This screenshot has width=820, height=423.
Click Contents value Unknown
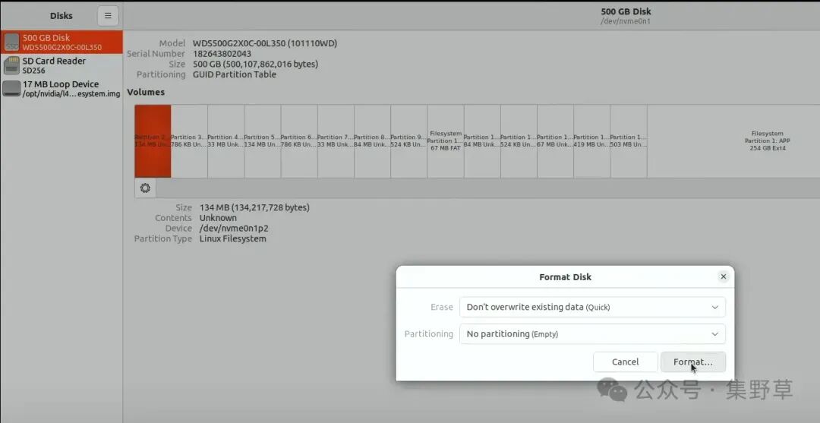[x=218, y=218]
